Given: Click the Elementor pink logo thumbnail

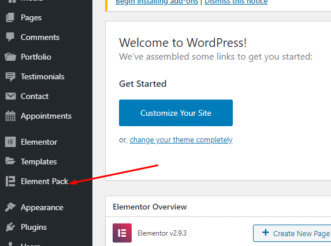Looking at the screenshot, I should tap(122, 233).
